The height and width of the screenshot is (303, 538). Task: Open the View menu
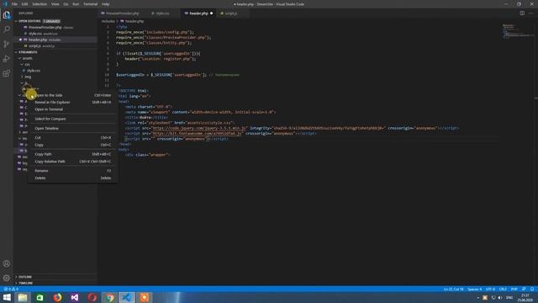click(x=55, y=4)
